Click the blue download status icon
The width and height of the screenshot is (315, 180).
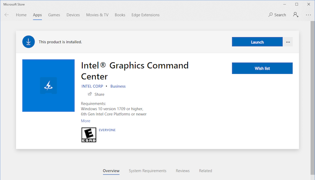(x=28, y=42)
